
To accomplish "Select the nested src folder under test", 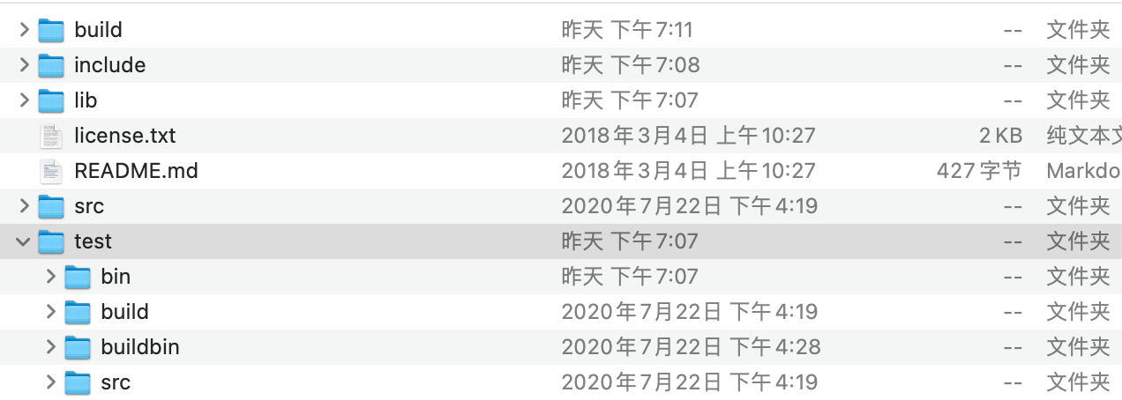I will 116,382.
